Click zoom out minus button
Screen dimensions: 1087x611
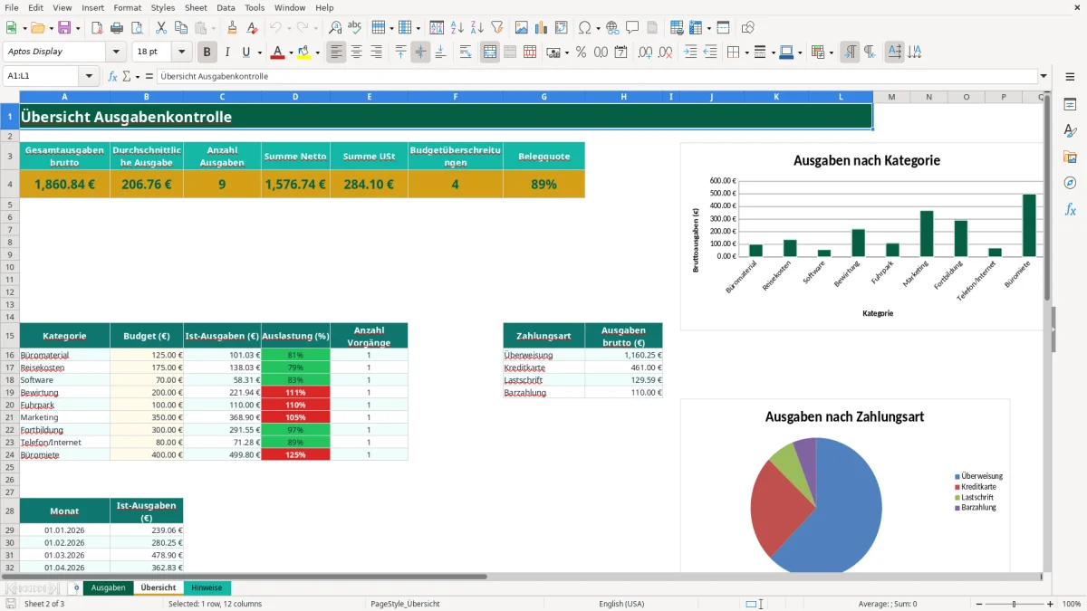click(977, 604)
